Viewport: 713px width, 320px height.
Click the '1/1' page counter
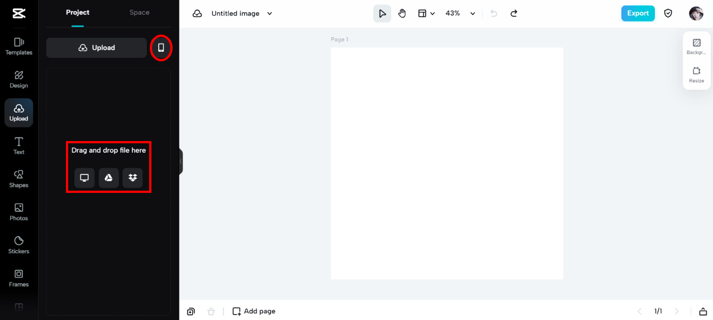[658, 311]
